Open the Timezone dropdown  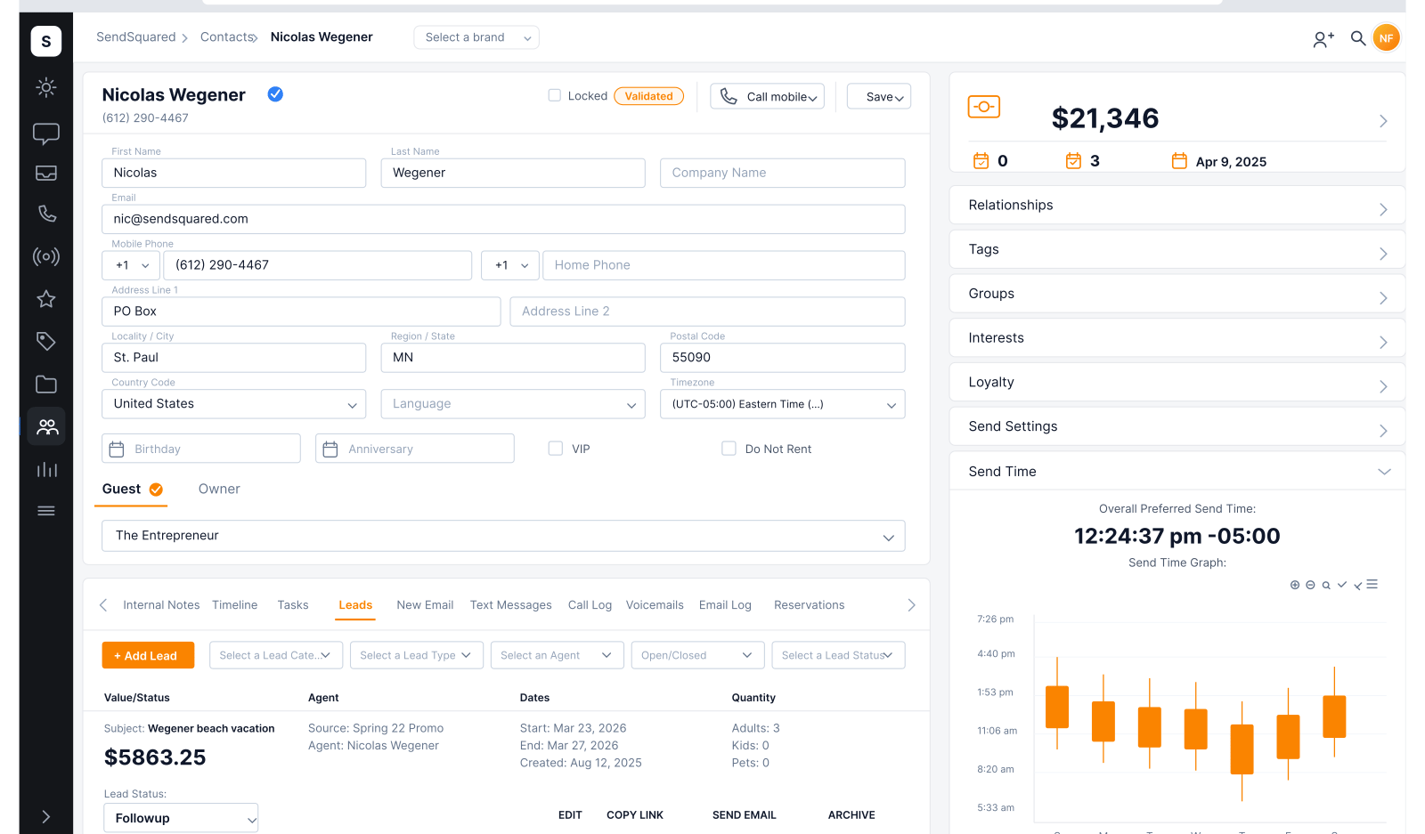(783, 404)
